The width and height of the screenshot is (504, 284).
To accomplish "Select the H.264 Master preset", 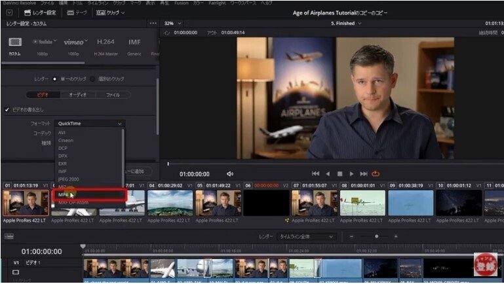I will [x=106, y=43].
